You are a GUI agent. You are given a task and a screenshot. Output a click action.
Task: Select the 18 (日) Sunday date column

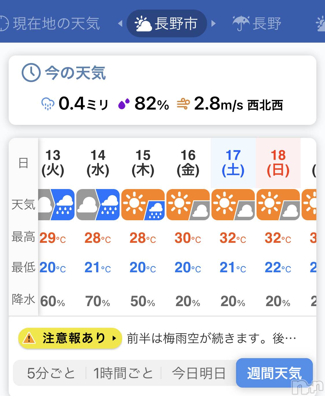[x=278, y=163]
